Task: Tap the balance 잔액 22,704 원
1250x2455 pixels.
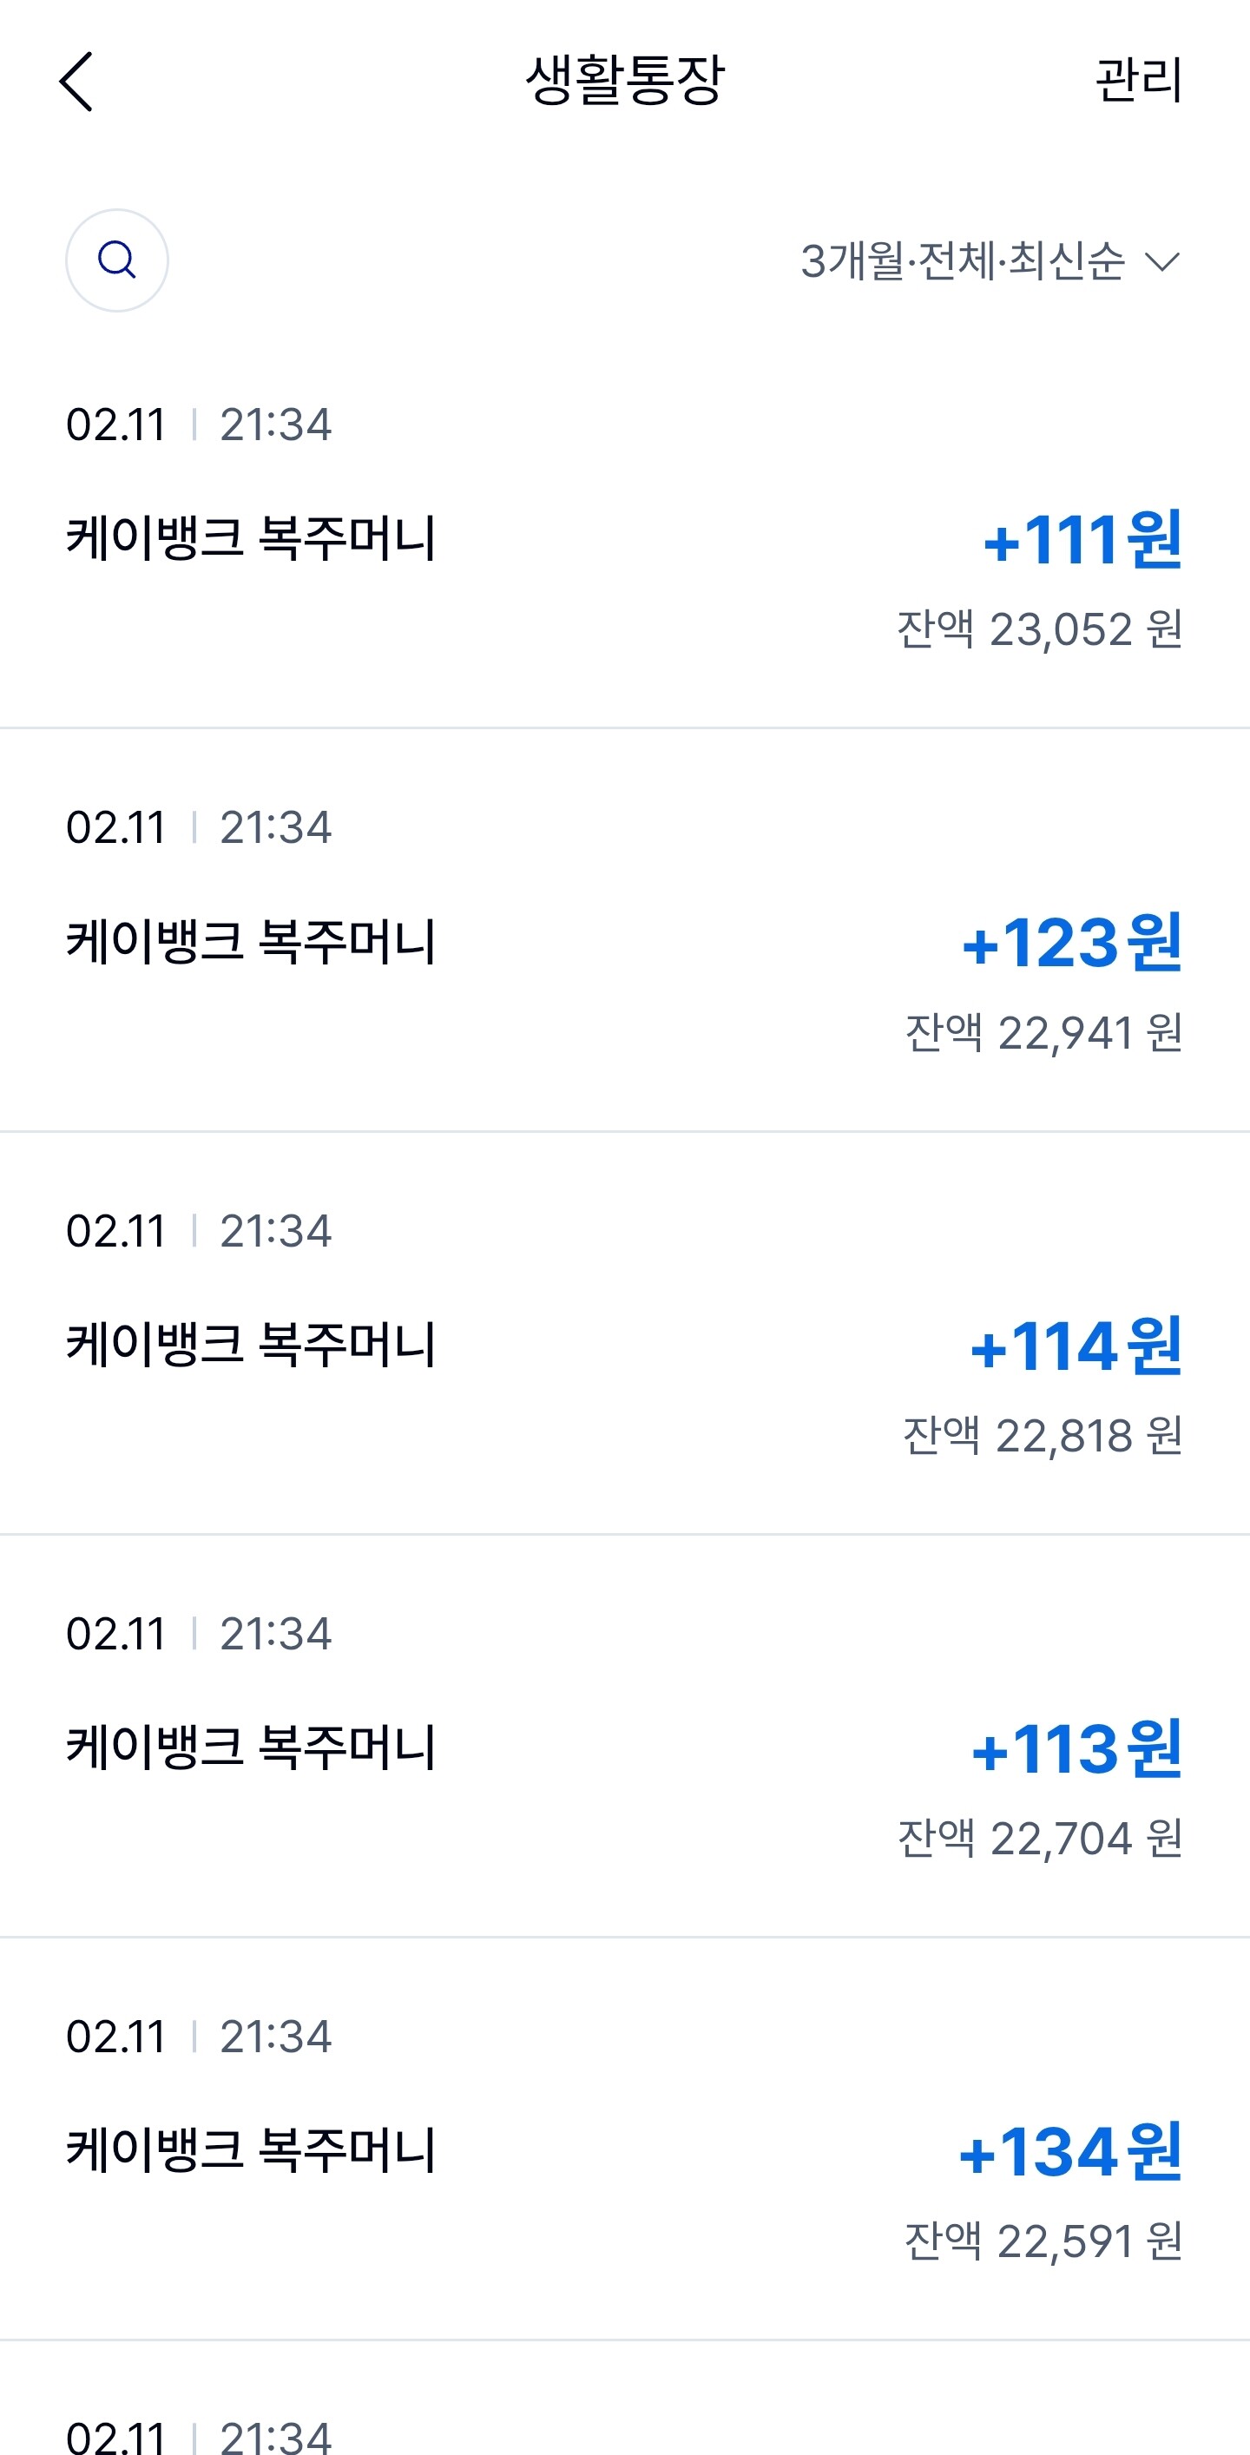Action: pos(1039,1839)
